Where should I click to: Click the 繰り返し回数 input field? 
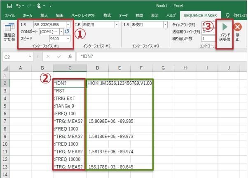(x=208, y=38)
